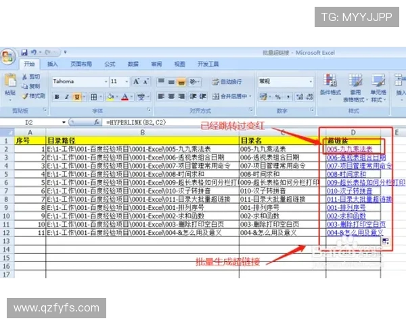Open the 公式 ribbon tab
Viewport: 406px width, 325px height.
pos(110,64)
